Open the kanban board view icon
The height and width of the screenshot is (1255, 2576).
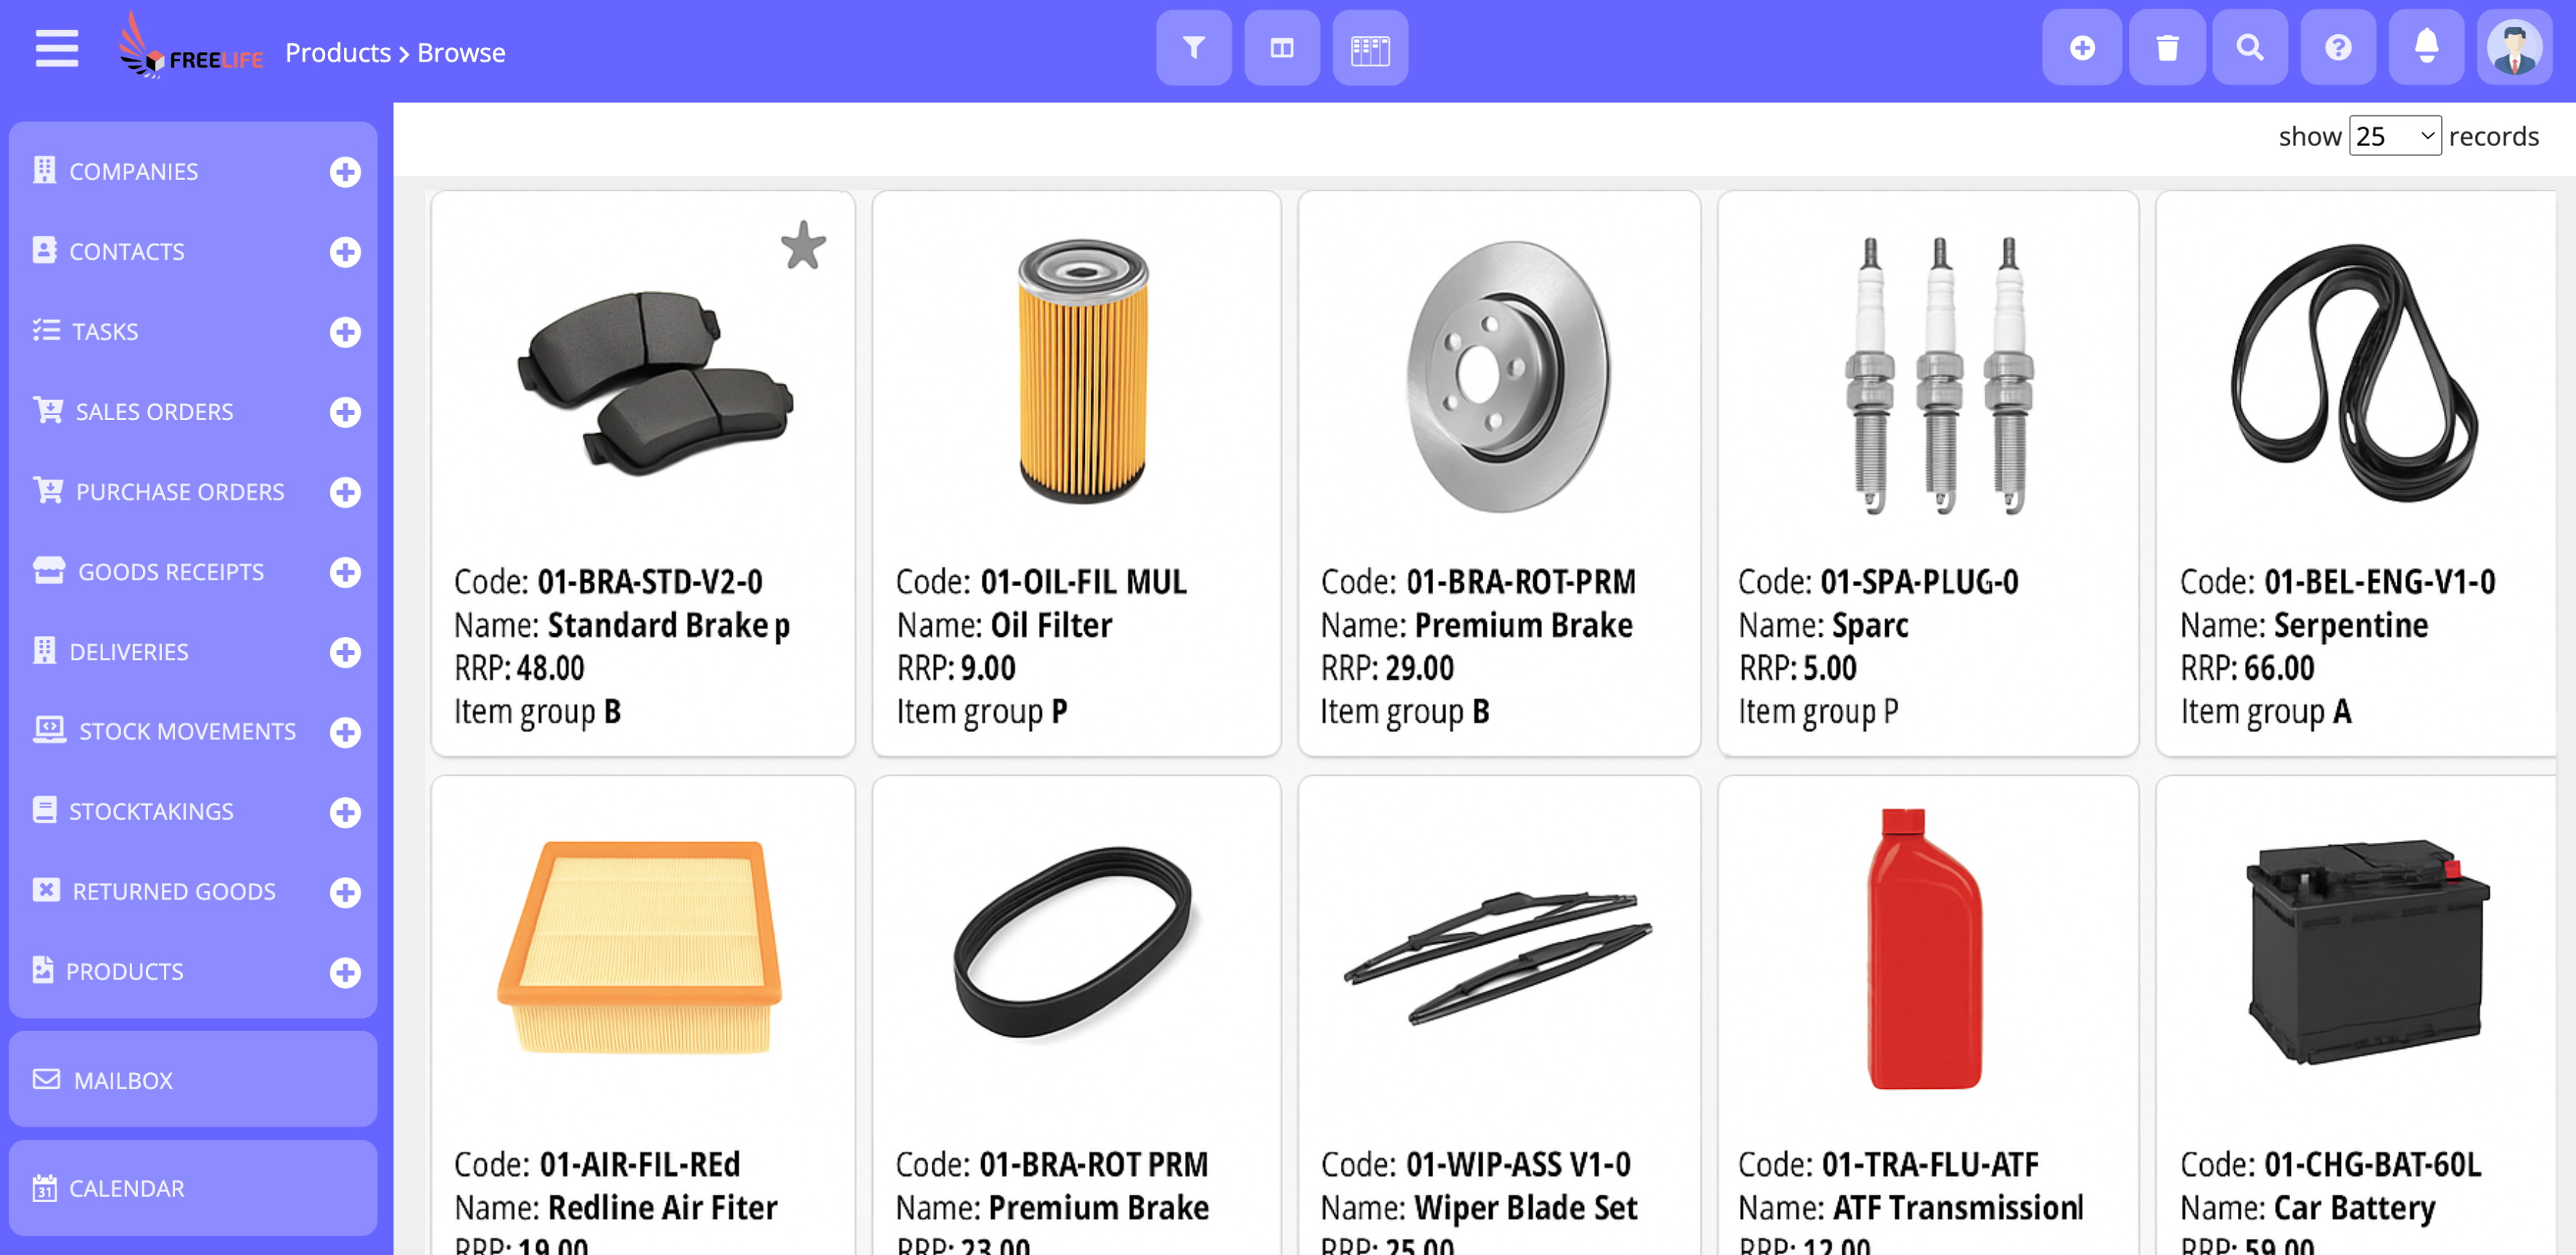tap(1369, 48)
